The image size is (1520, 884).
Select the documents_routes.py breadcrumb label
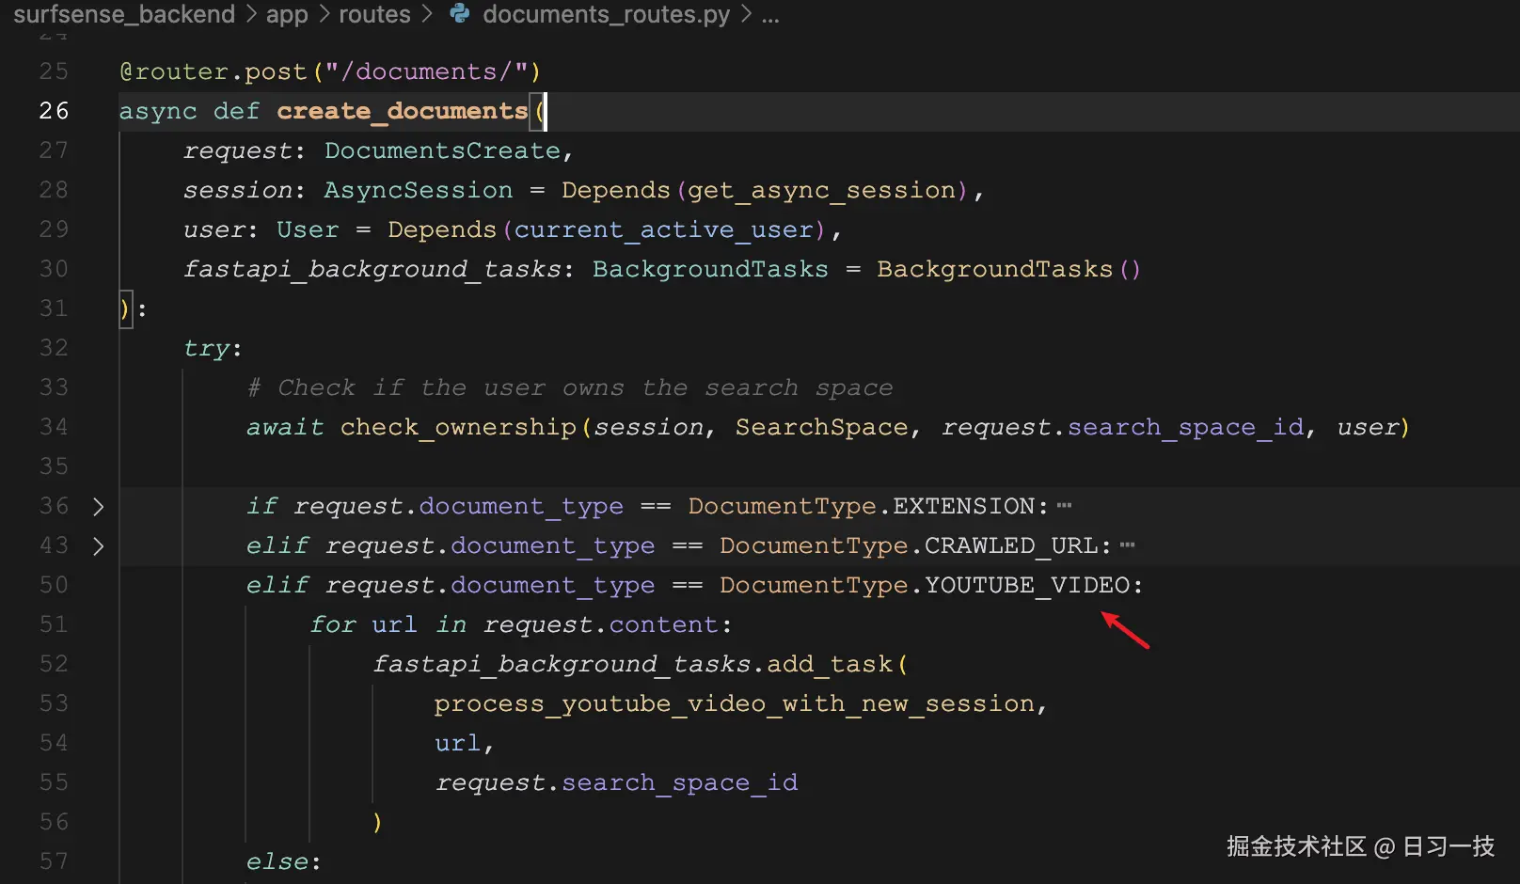[606, 14]
